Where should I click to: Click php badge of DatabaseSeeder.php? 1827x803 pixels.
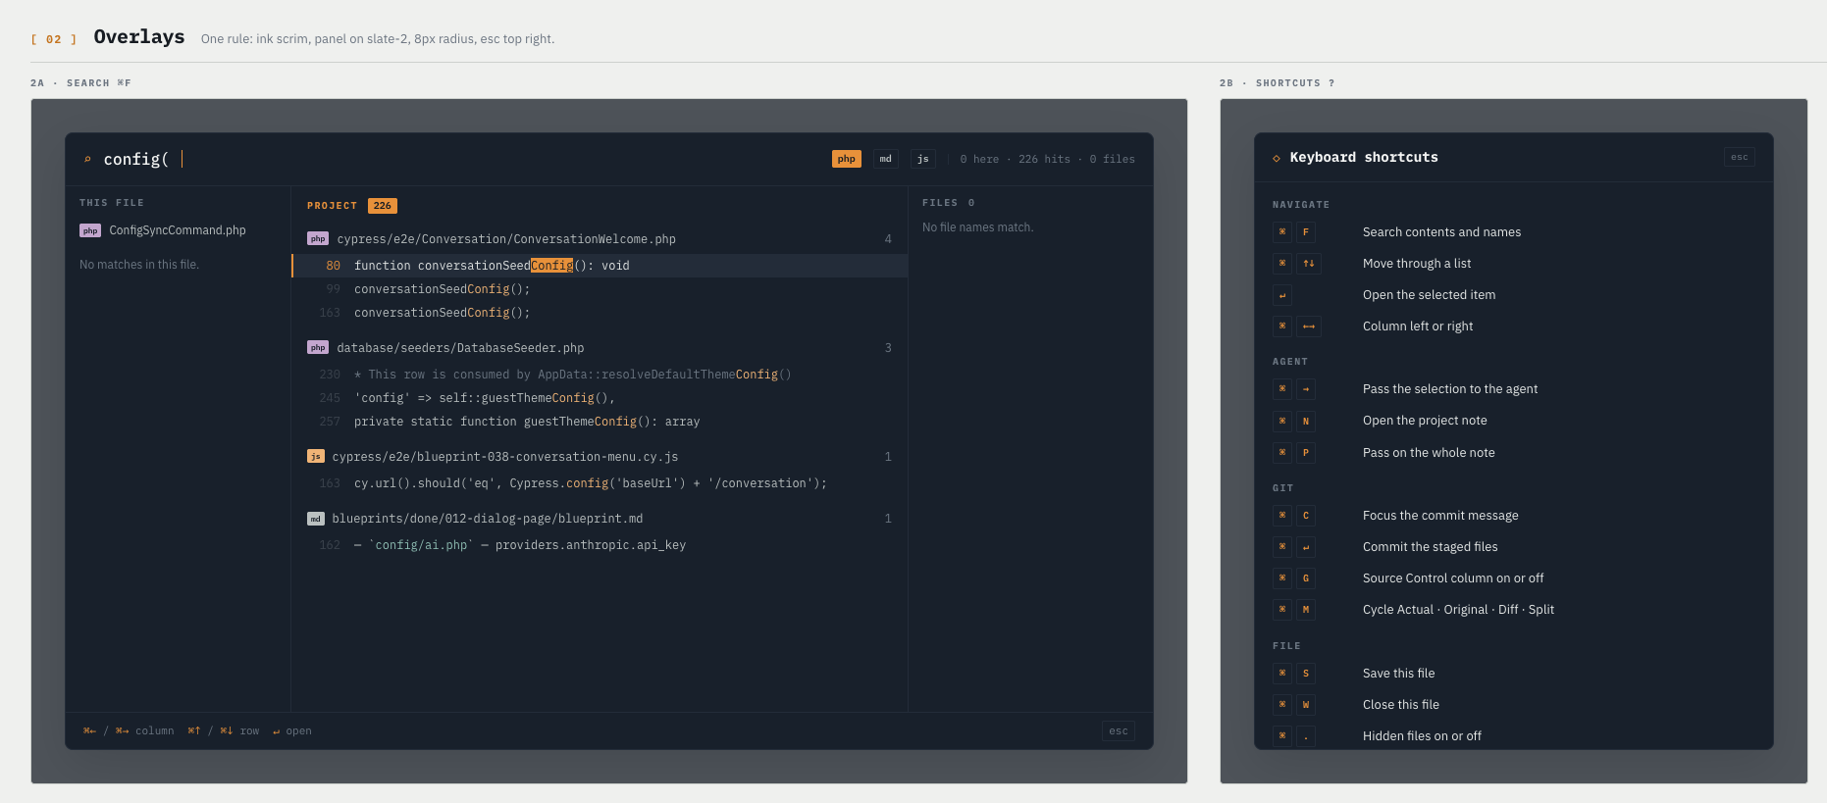point(318,347)
